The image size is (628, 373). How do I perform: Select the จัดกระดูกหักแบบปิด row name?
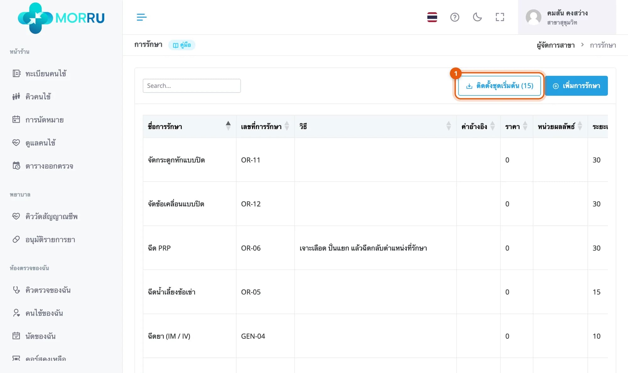coord(176,160)
